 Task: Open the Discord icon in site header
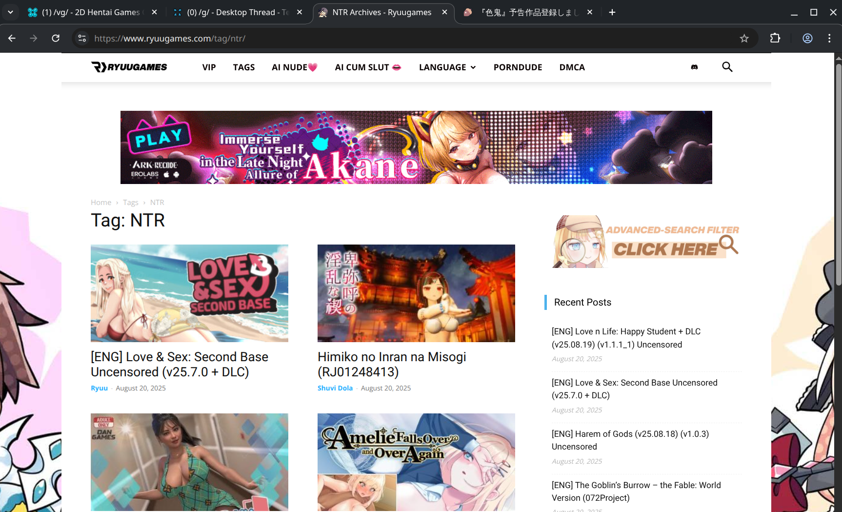pos(694,67)
